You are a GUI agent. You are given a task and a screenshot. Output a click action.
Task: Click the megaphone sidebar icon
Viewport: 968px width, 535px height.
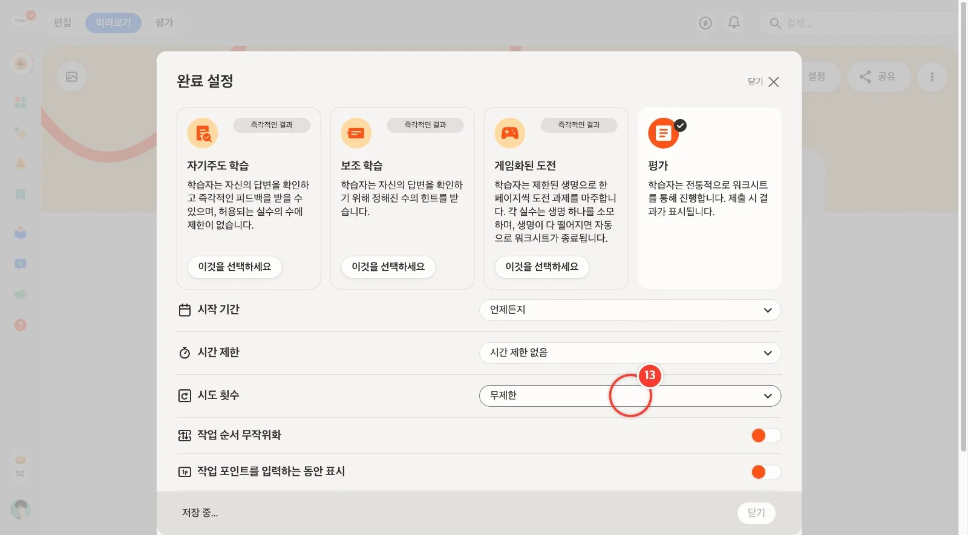[21, 294]
